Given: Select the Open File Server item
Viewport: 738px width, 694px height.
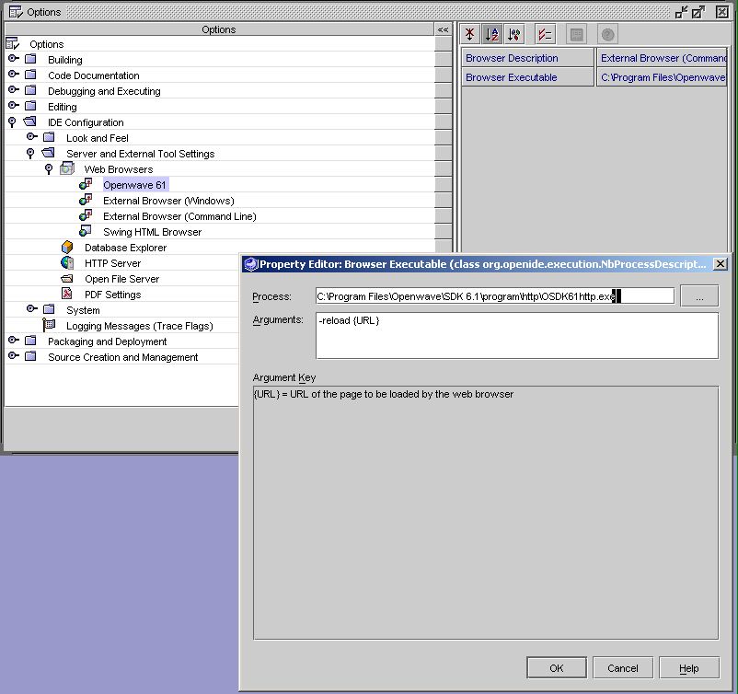Looking at the screenshot, I should click(121, 279).
